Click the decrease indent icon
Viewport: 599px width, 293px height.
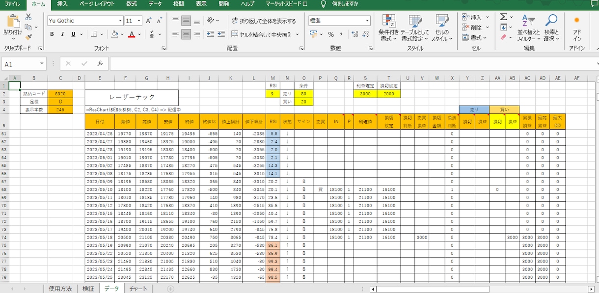pos(211,34)
